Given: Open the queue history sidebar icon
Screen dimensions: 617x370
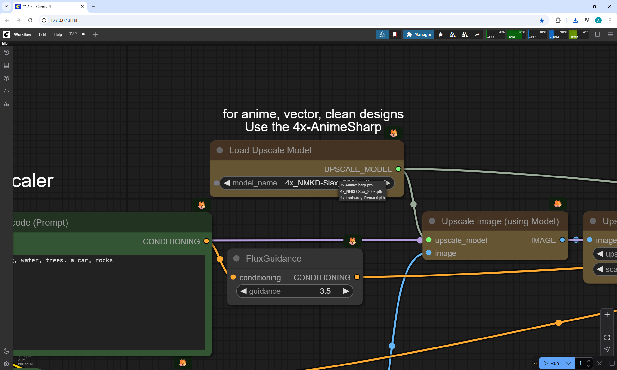Looking at the screenshot, I should tap(6, 52).
